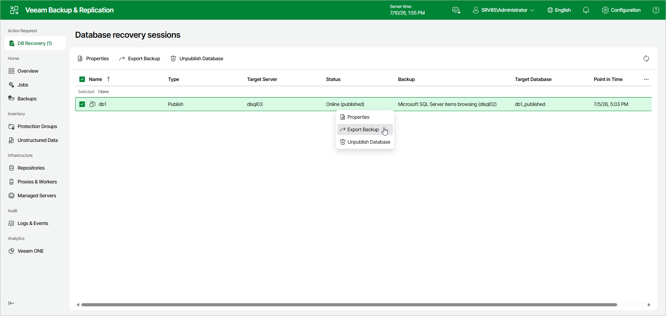Click the Veeam ONE analytics icon

[11, 251]
